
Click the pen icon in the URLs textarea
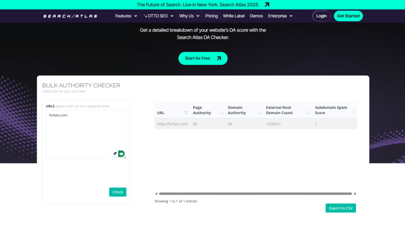click(115, 154)
